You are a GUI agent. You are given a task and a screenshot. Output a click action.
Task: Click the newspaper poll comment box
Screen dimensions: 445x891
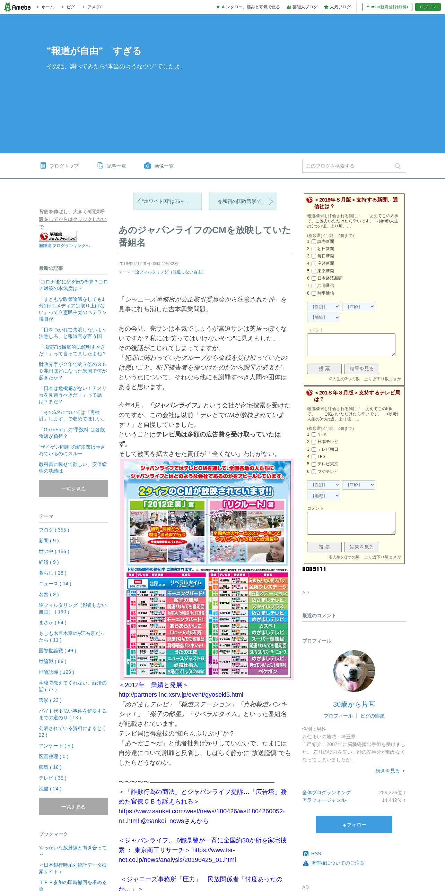[x=351, y=345]
